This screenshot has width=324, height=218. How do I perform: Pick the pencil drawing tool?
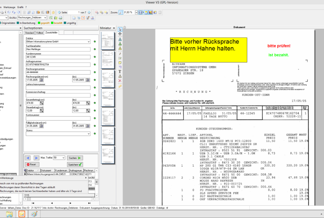(x=120, y=53)
